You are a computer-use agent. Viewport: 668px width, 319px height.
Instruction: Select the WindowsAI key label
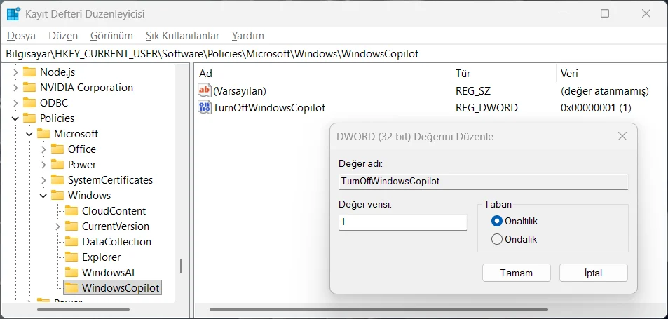(108, 273)
